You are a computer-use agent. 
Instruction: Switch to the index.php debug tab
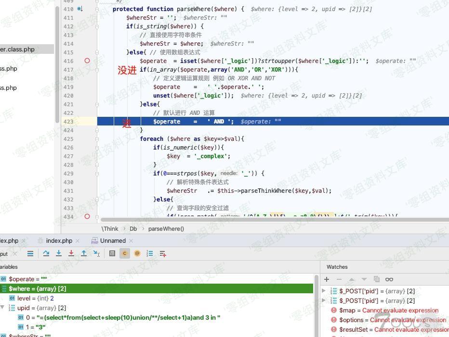59,241
